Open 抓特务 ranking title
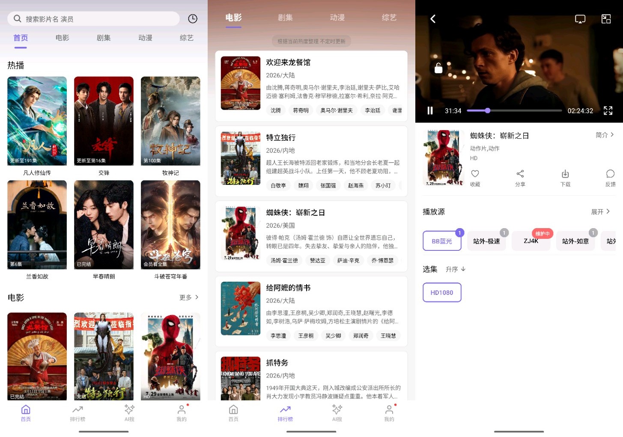 (x=277, y=363)
